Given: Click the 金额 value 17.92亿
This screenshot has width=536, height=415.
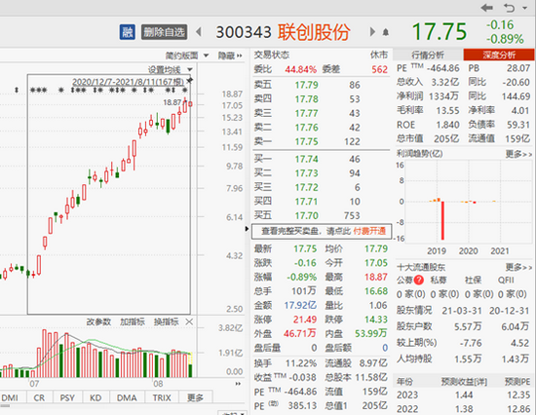Looking at the screenshot, I should coord(300,305).
